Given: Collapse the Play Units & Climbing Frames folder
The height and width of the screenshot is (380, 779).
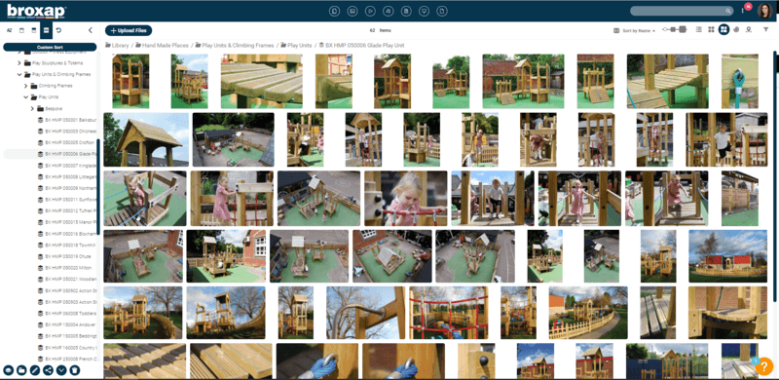Looking at the screenshot, I should coord(19,75).
